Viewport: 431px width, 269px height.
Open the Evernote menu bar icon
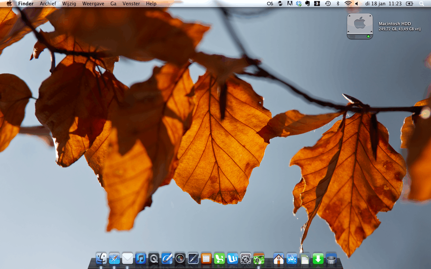pyautogui.click(x=307, y=4)
